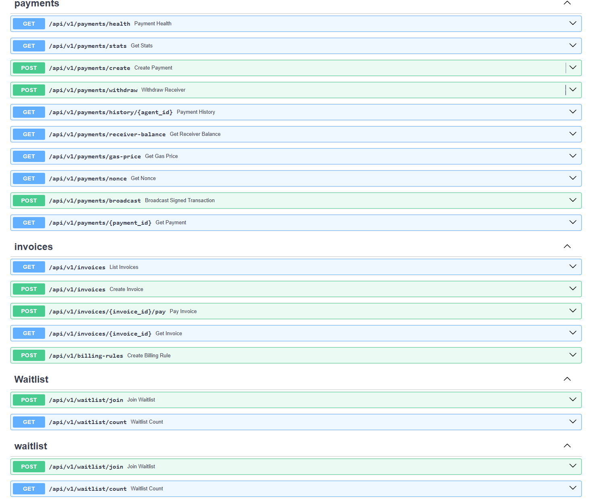Click the GET badge on invoices list endpoint

[28, 266]
